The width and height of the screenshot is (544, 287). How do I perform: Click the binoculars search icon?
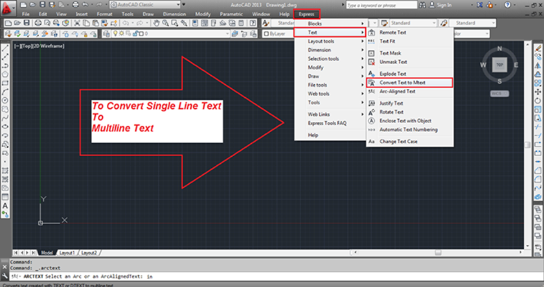pos(422,5)
